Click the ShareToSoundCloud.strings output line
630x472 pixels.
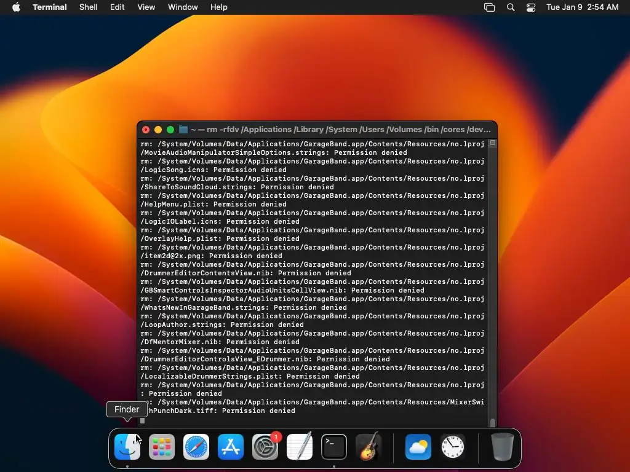(237, 187)
